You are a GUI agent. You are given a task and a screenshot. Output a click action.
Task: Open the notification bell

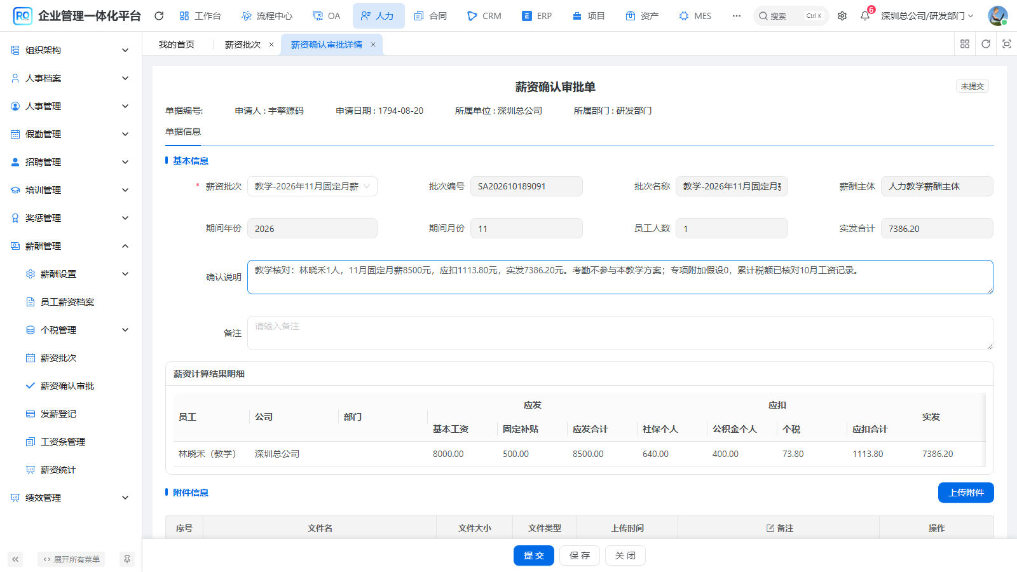click(865, 16)
